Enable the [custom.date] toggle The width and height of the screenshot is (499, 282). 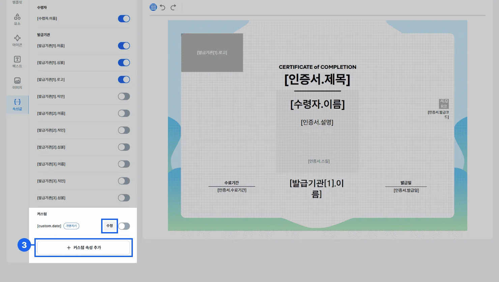click(x=124, y=226)
